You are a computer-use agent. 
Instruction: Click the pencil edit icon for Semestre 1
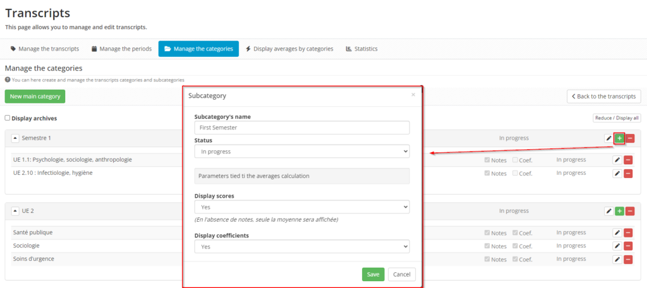608,138
